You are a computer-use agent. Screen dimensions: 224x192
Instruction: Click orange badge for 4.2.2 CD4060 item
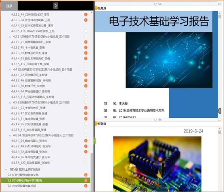86,14
